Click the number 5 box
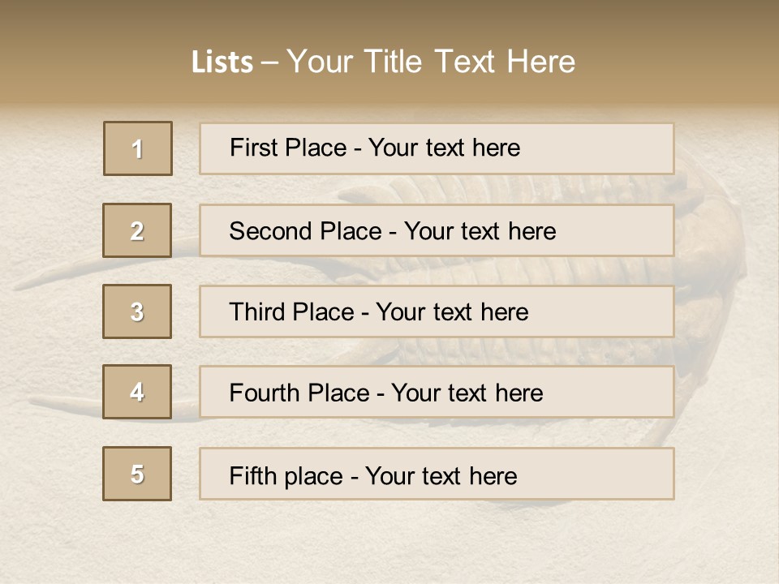 click(137, 474)
